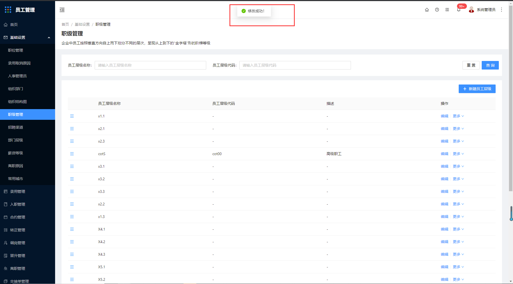Click drag handle icon for row x2.1

click(72, 129)
